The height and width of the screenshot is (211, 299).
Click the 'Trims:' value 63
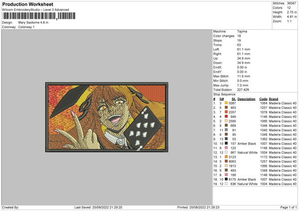tap(239, 45)
